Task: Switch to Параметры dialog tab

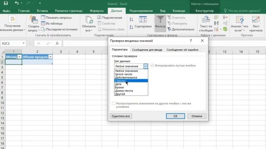Action: [x=120, y=50]
